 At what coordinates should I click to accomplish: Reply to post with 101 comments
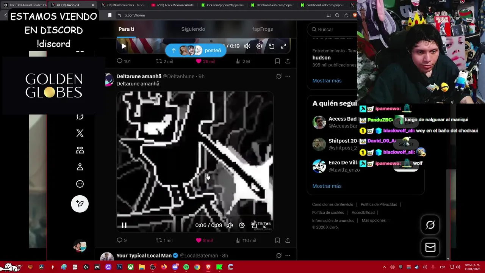click(124, 61)
